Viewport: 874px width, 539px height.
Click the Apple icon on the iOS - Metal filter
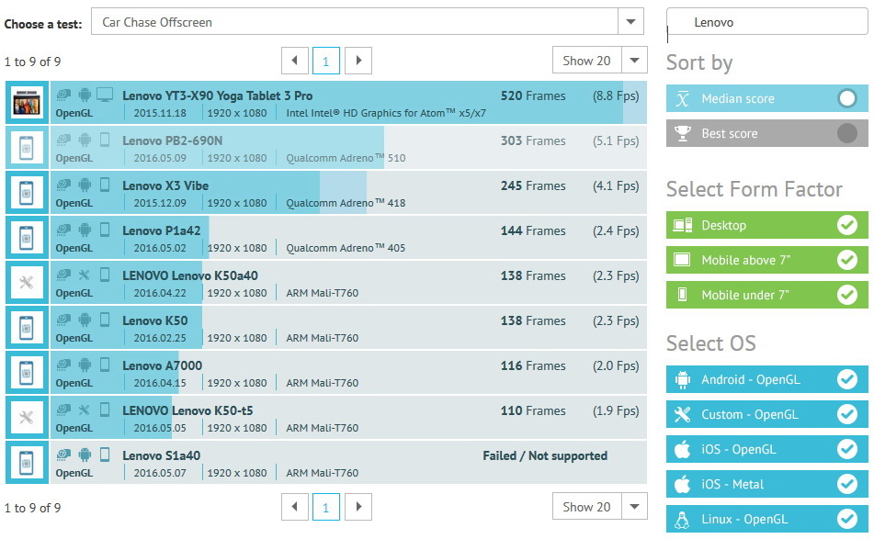[x=682, y=484]
